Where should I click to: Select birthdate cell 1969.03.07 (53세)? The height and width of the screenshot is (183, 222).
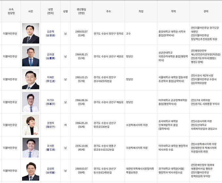[x=81, y=34]
